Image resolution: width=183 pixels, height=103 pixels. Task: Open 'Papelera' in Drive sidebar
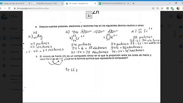coord(15,66)
